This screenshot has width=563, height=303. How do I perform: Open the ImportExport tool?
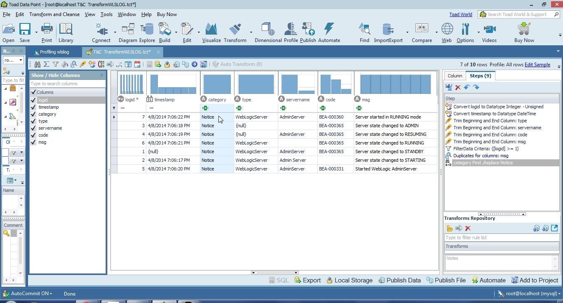point(388,33)
